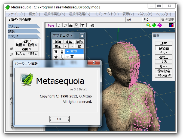Select the 拡大 Q scale command

(20, 54)
